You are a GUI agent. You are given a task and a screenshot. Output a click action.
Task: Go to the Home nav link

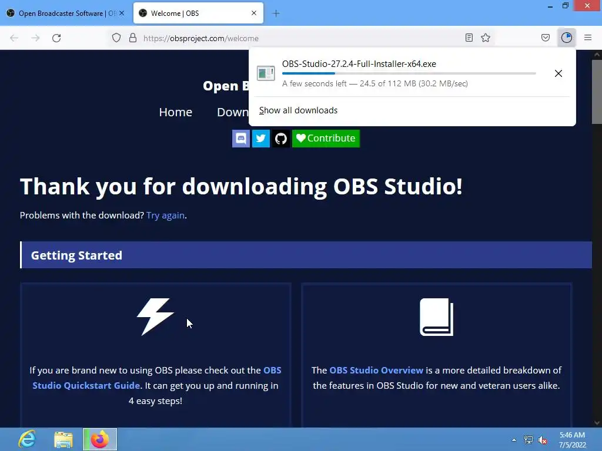point(175,112)
